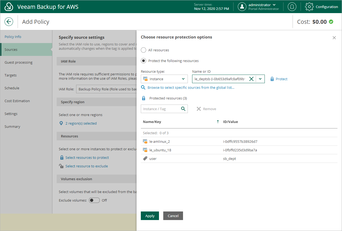The height and width of the screenshot is (231, 342).
Task: Open the notifications bell icon
Action: point(292,7)
